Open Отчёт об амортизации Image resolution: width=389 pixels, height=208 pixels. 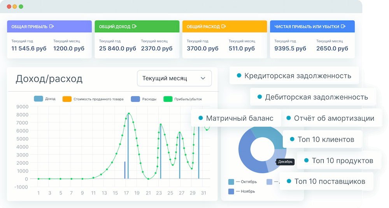pyautogui.click(x=330, y=118)
